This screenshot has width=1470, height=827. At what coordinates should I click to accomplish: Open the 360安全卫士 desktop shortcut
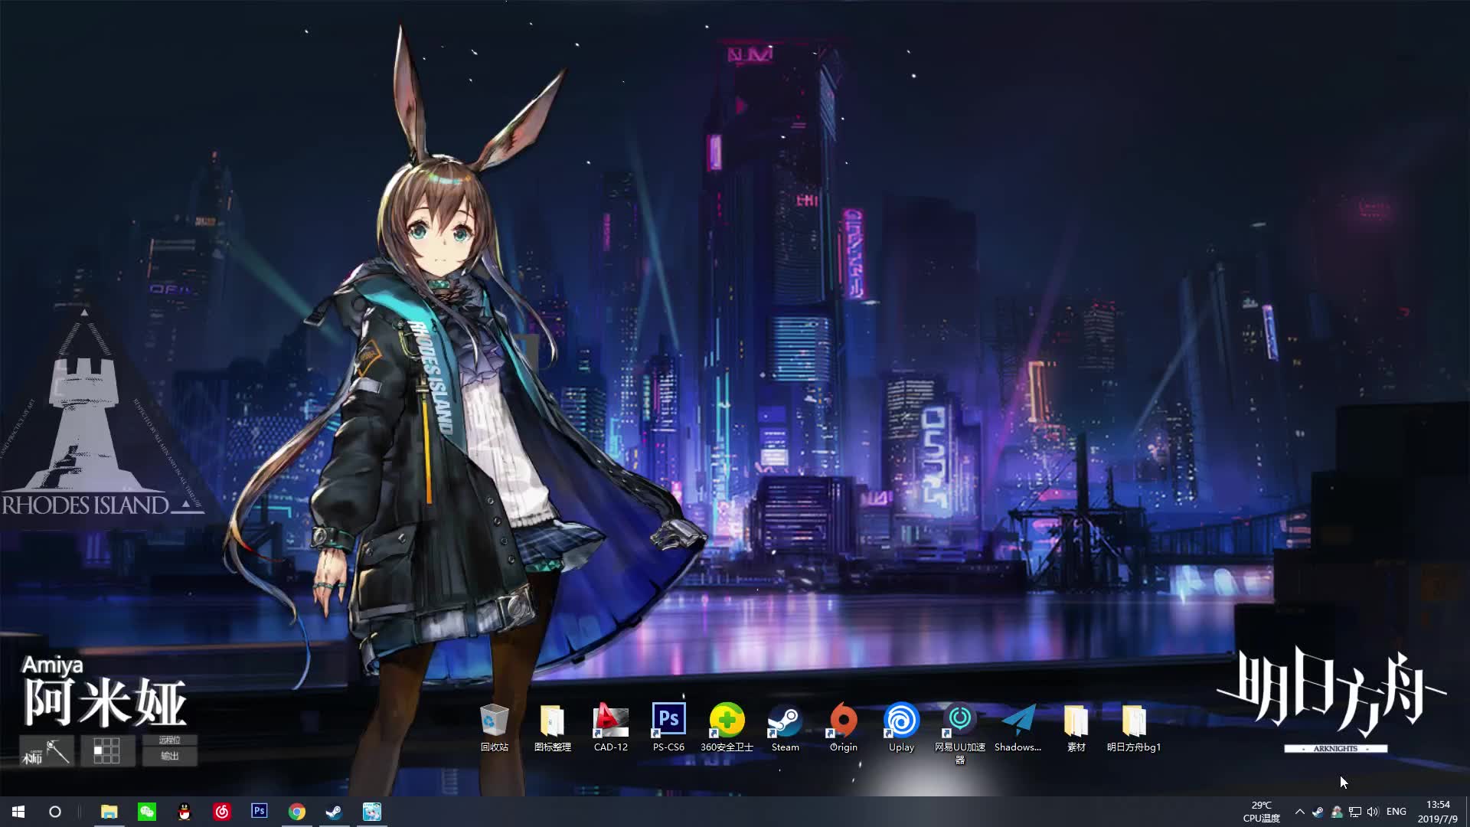coord(727,727)
